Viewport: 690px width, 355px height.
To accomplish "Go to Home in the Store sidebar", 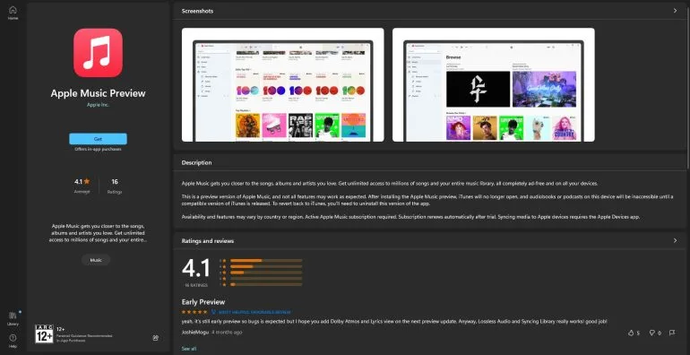I will (x=13, y=13).
